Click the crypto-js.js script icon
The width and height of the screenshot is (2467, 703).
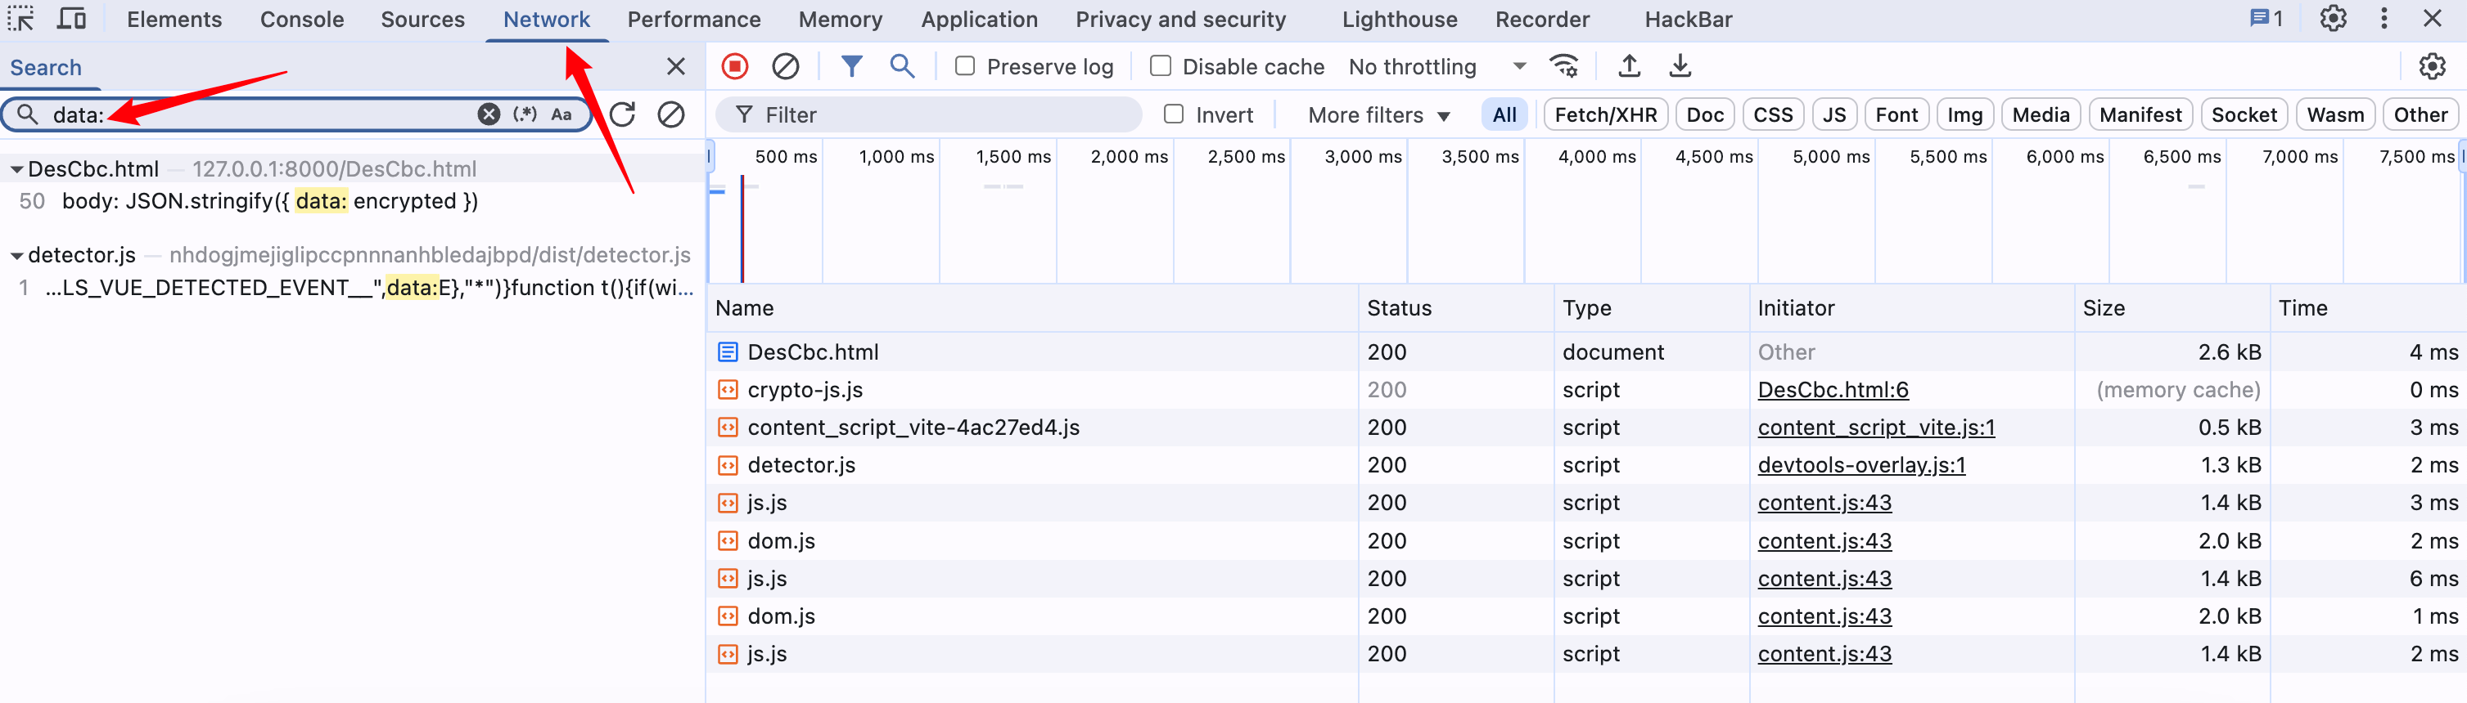[x=728, y=390]
